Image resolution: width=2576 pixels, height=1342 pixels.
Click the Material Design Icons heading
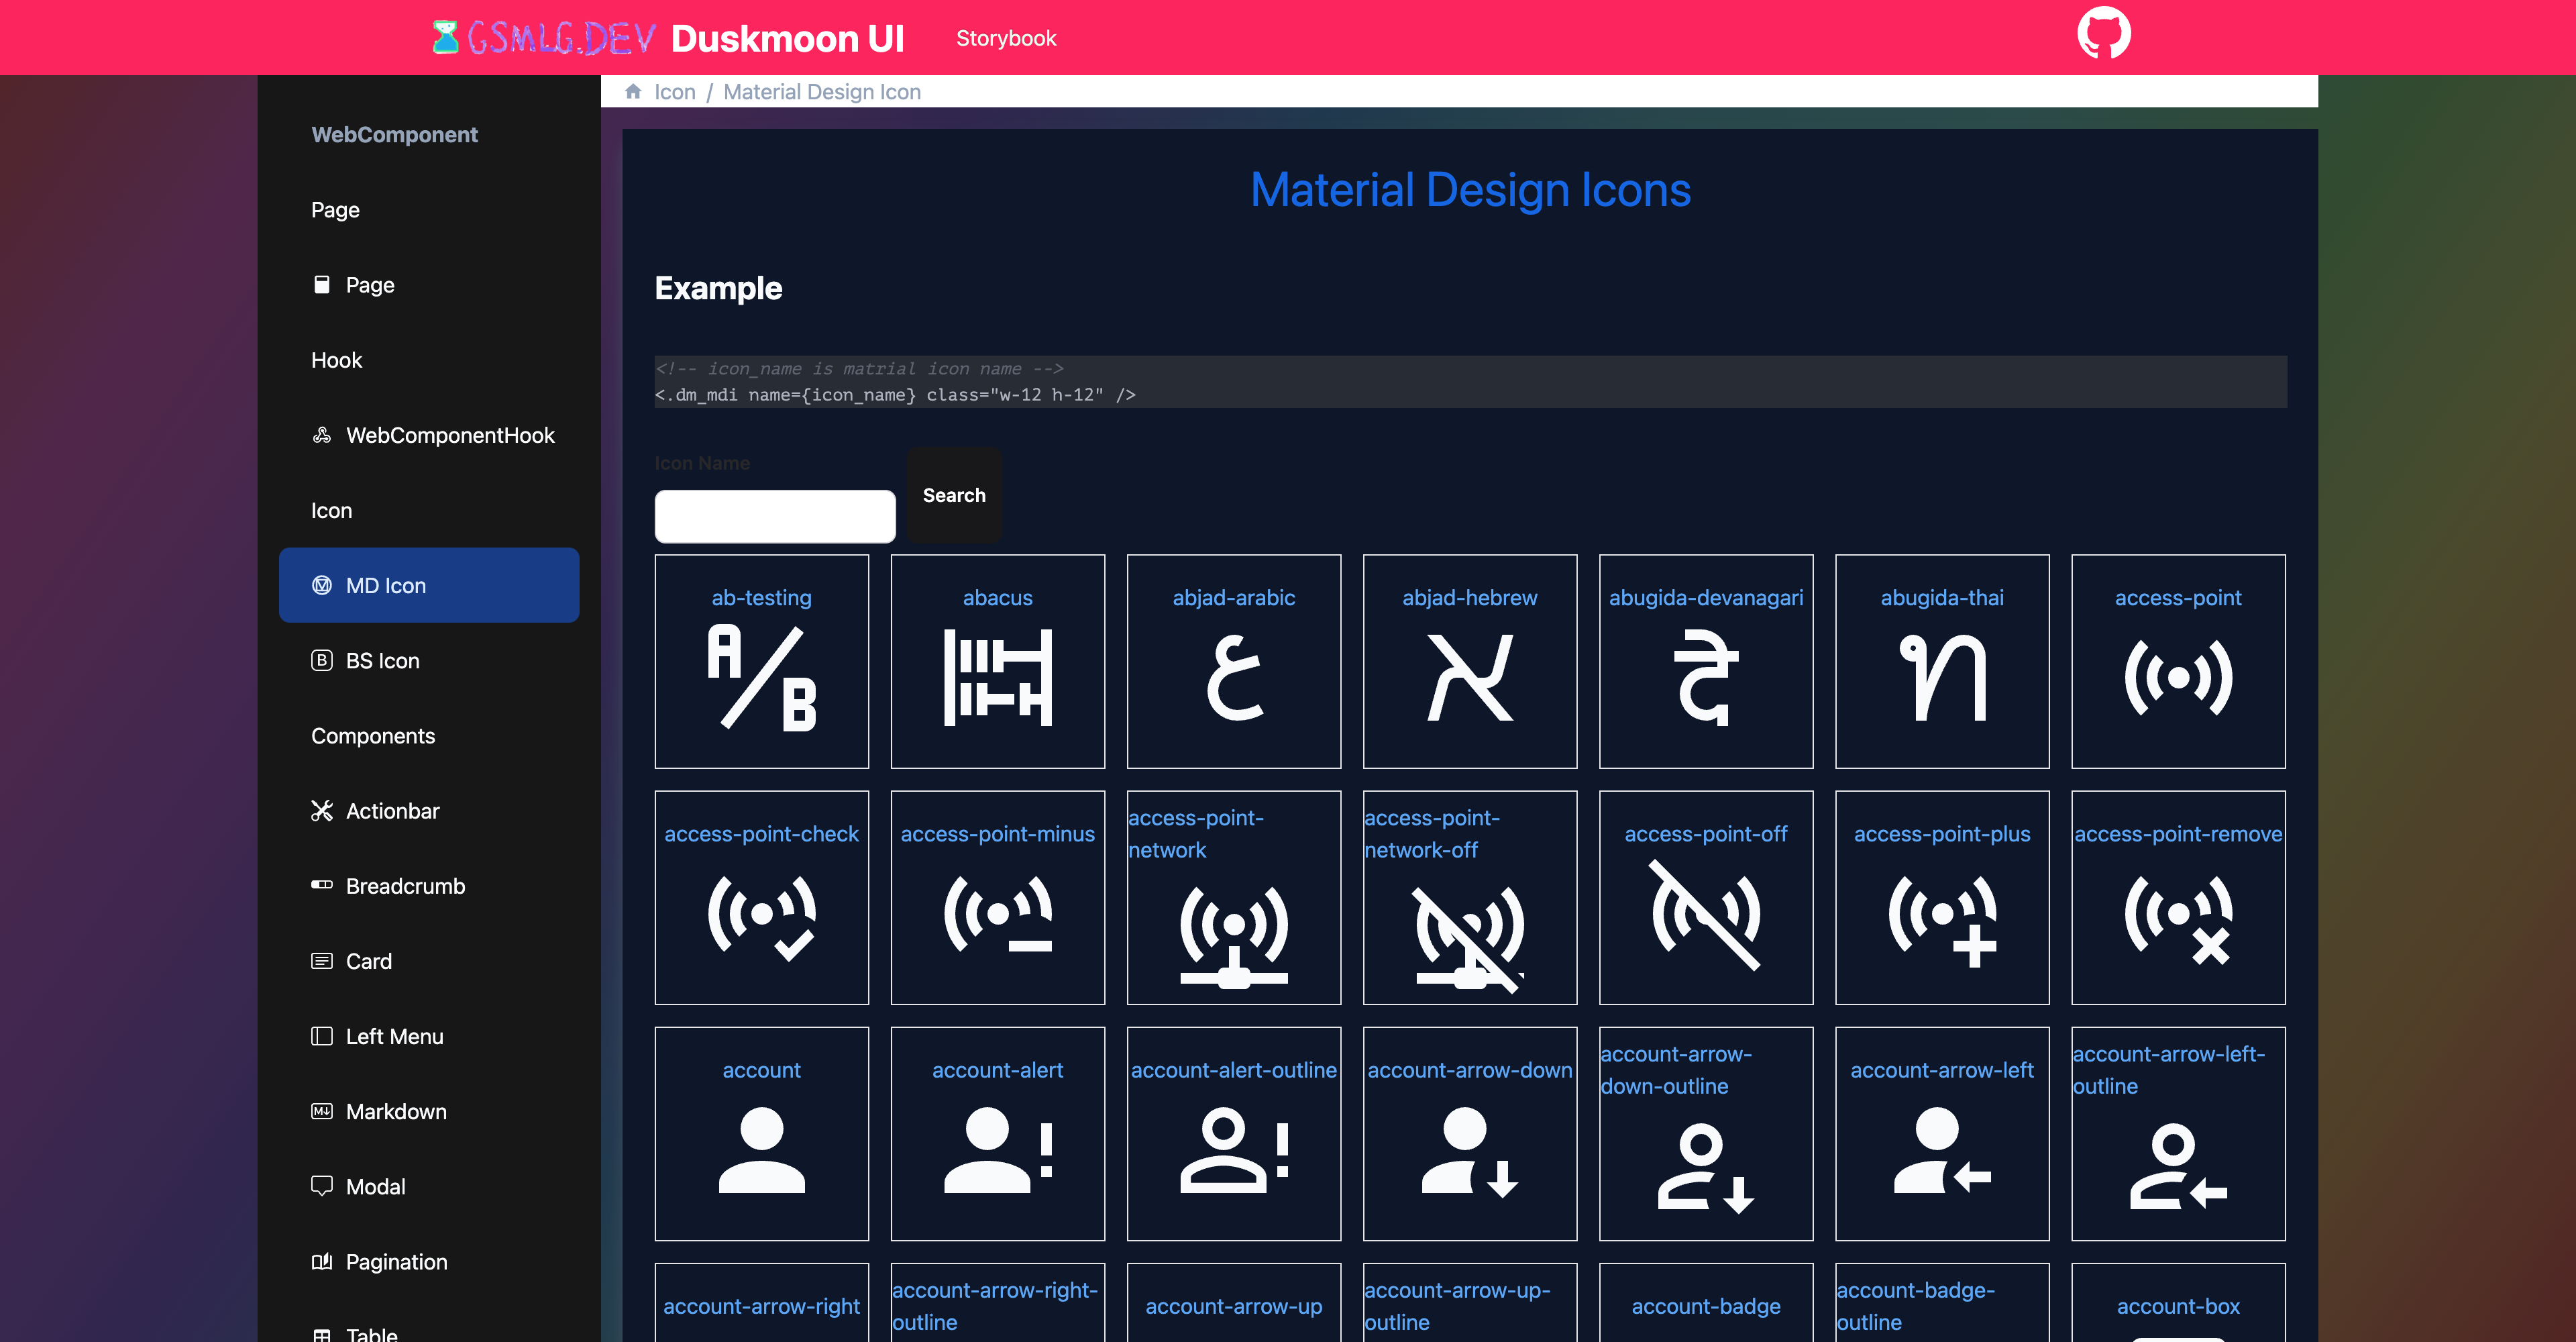tap(1470, 190)
